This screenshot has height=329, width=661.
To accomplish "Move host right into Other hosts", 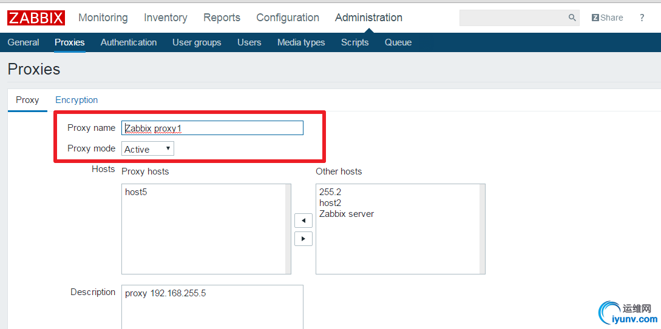I will coord(303,239).
